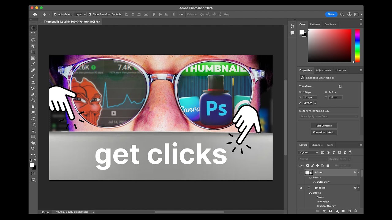Toggle the Auto-Select checkbox
392x220 pixels.
coord(55,14)
